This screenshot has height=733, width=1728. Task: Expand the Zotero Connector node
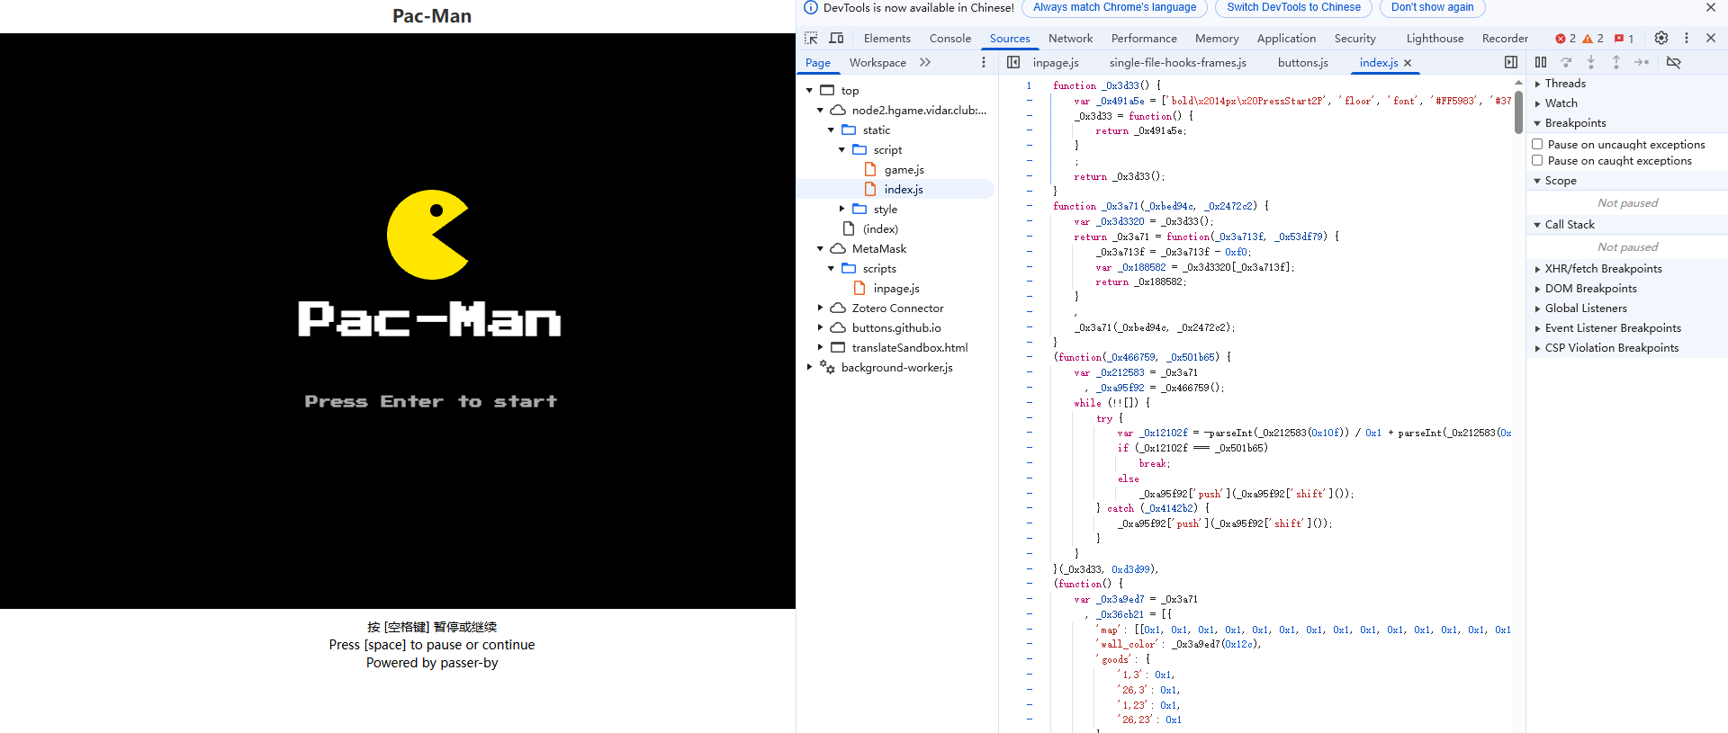[x=820, y=308]
